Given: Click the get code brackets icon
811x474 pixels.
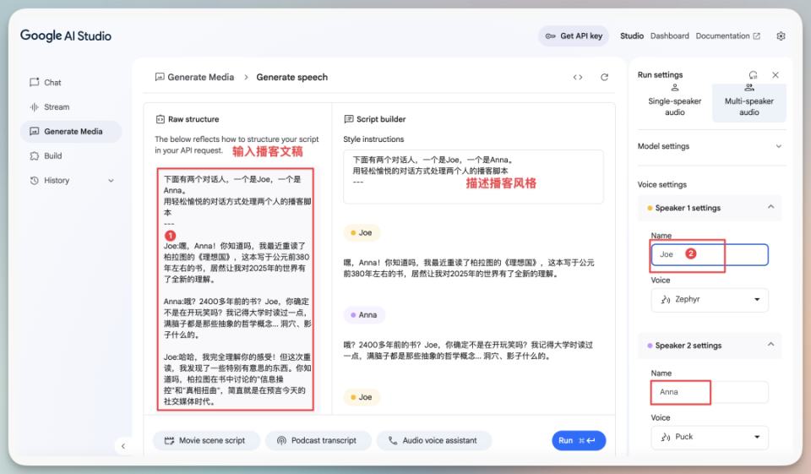Looking at the screenshot, I should tap(578, 78).
